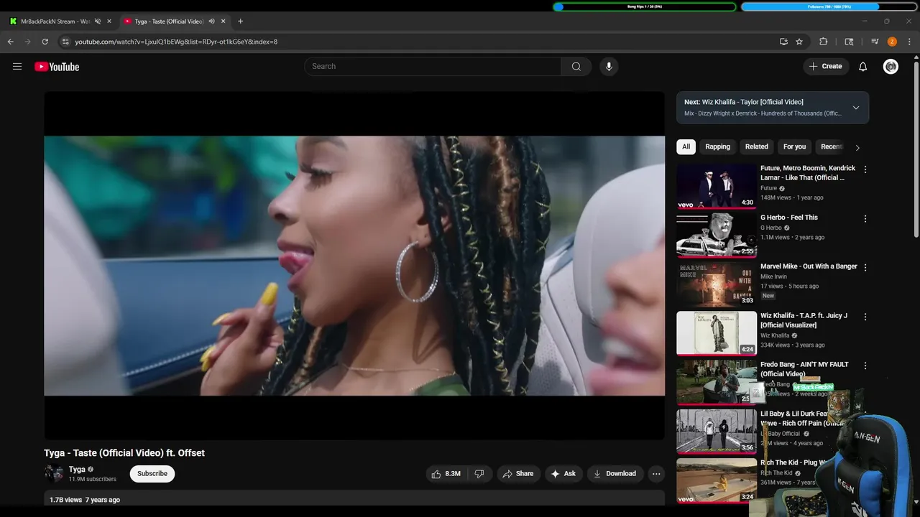The height and width of the screenshot is (517, 920).
Task: Focus the YouTube search box
Action: (x=433, y=67)
